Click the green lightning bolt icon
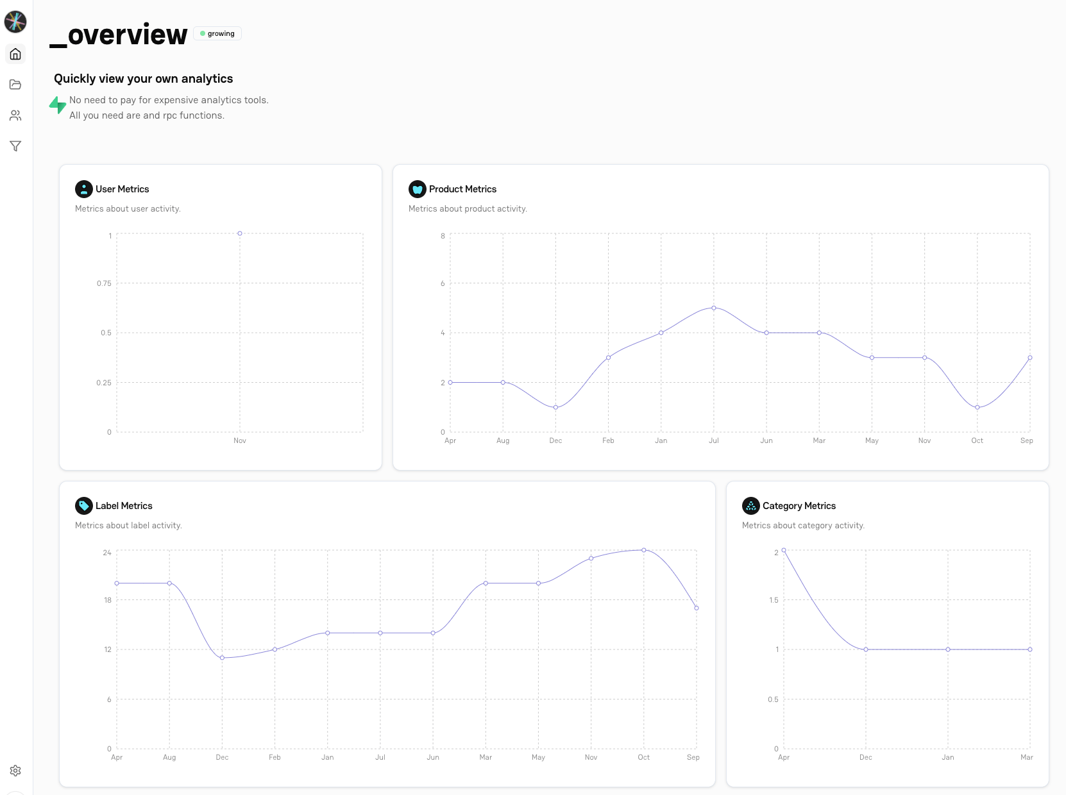Screen dimensions: 1066x795 [x=56, y=105]
